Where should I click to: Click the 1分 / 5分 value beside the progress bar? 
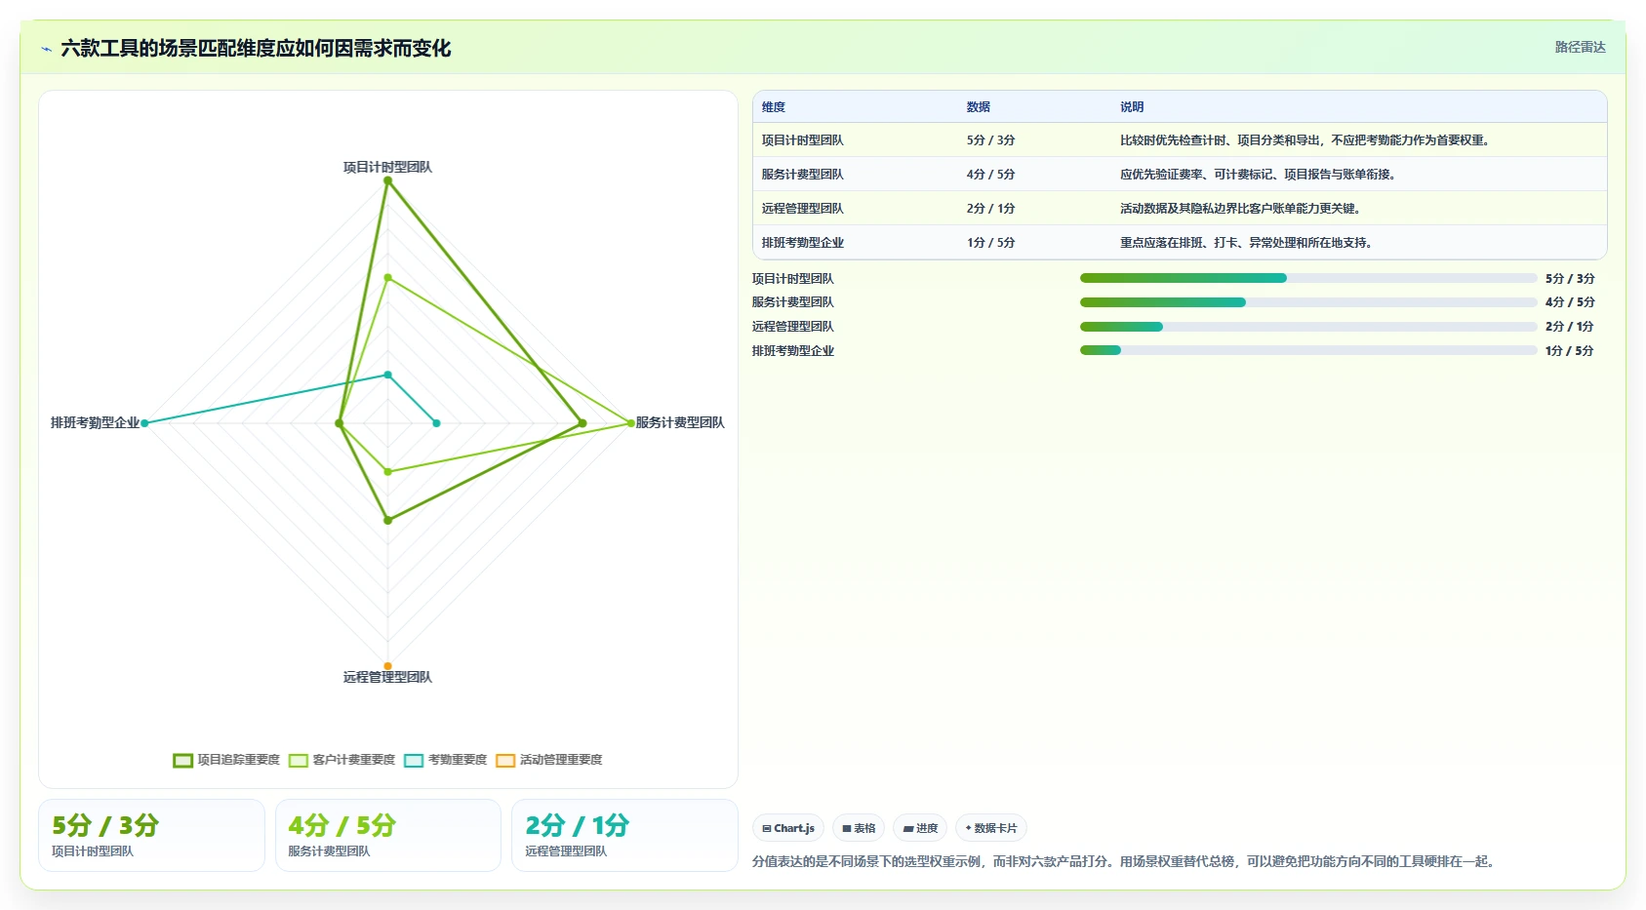[1569, 351]
